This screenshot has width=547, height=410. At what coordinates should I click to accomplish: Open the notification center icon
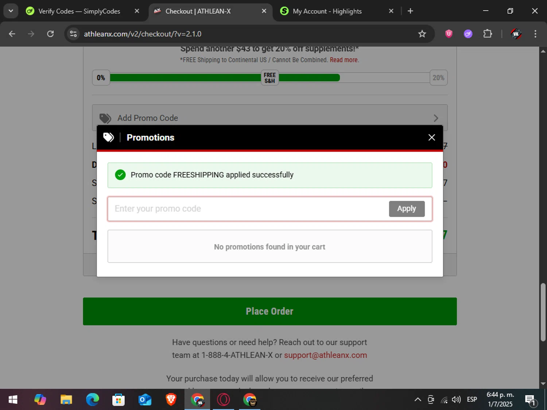[x=531, y=400]
